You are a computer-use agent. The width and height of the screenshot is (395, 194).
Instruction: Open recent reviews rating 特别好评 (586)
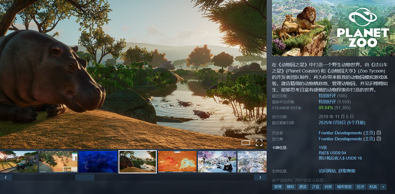click(x=333, y=96)
